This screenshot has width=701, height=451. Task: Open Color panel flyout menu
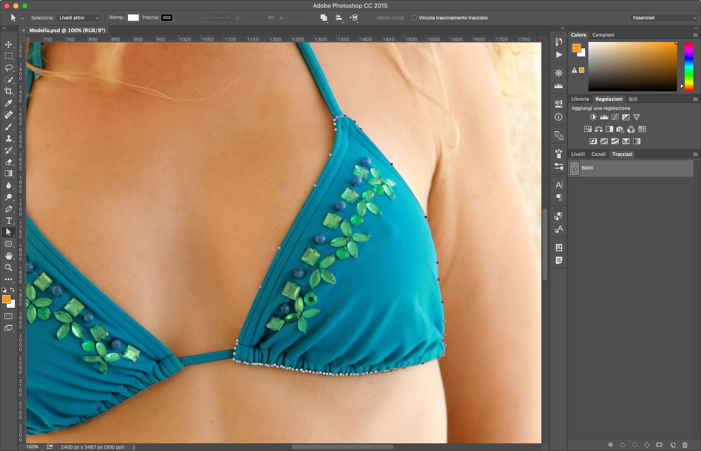(696, 35)
